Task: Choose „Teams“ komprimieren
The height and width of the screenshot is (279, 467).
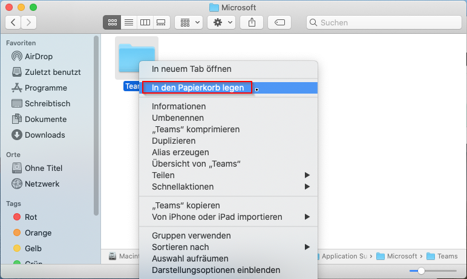Action: click(228, 129)
